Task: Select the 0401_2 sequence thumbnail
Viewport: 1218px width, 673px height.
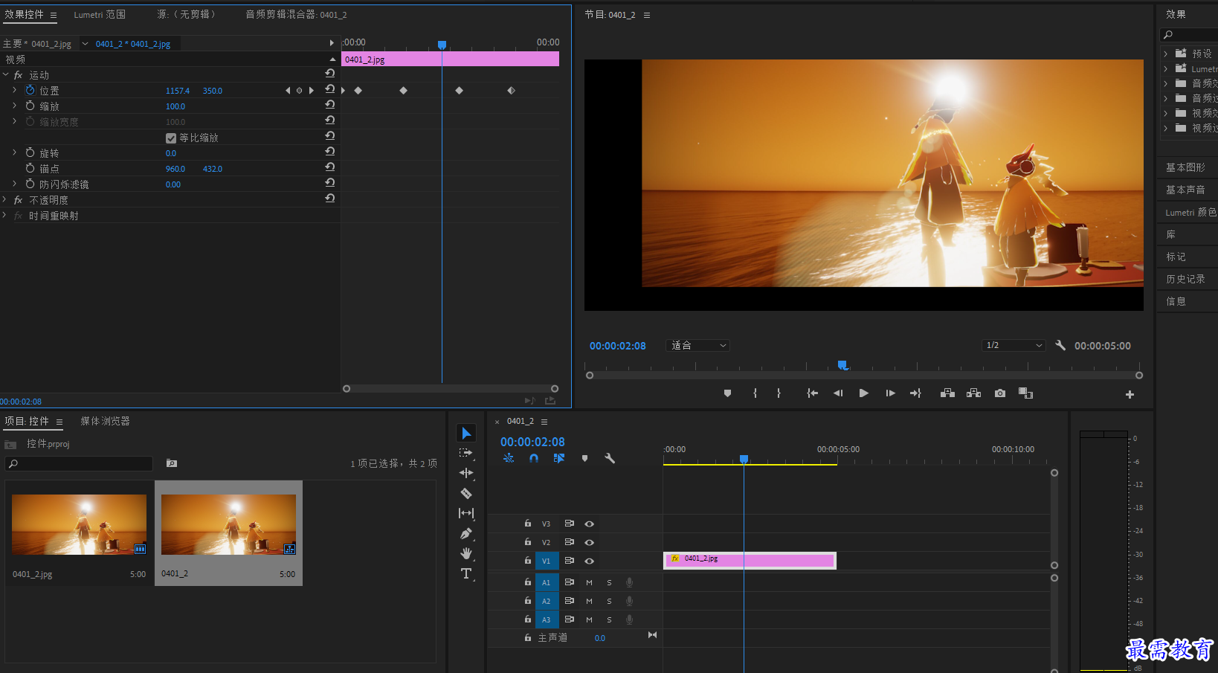Action: click(228, 525)
